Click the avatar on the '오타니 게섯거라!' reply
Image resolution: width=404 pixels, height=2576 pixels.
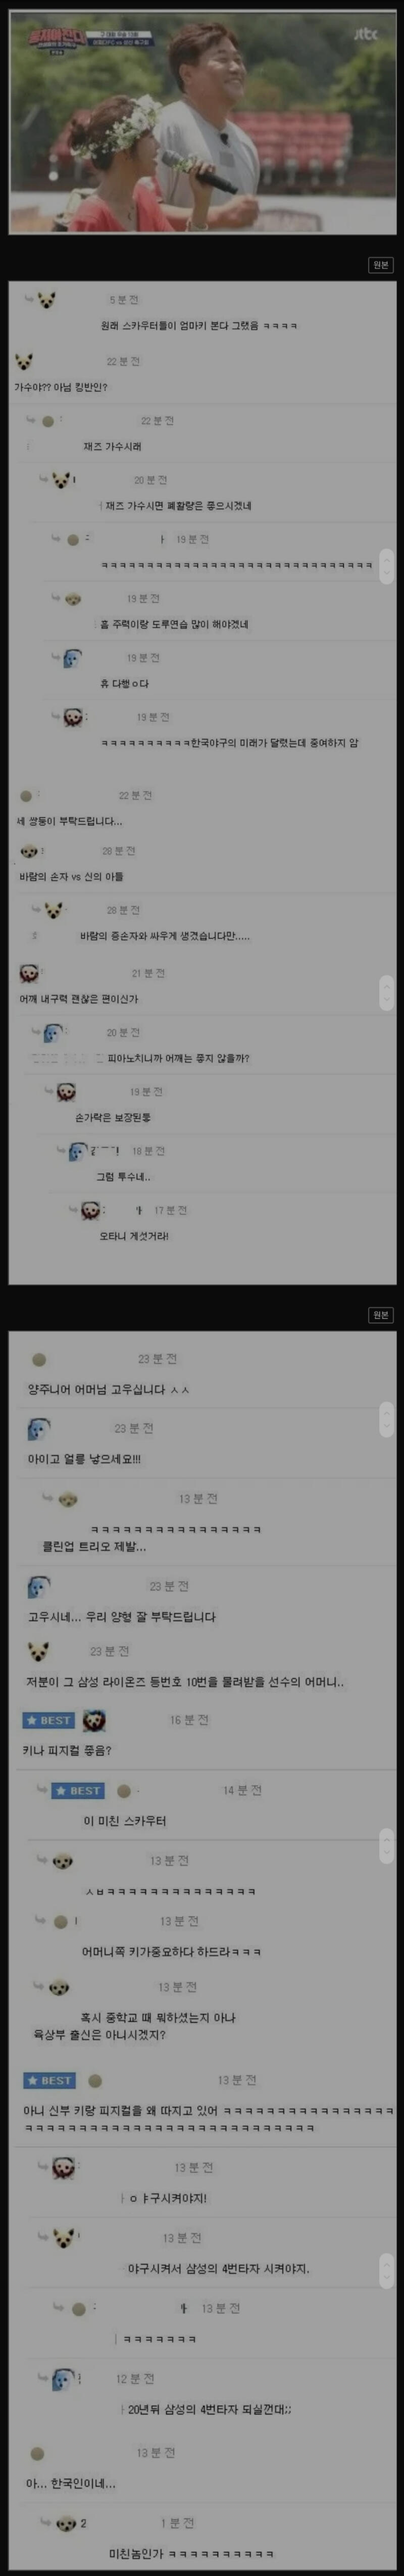[x=90, y=1210]
